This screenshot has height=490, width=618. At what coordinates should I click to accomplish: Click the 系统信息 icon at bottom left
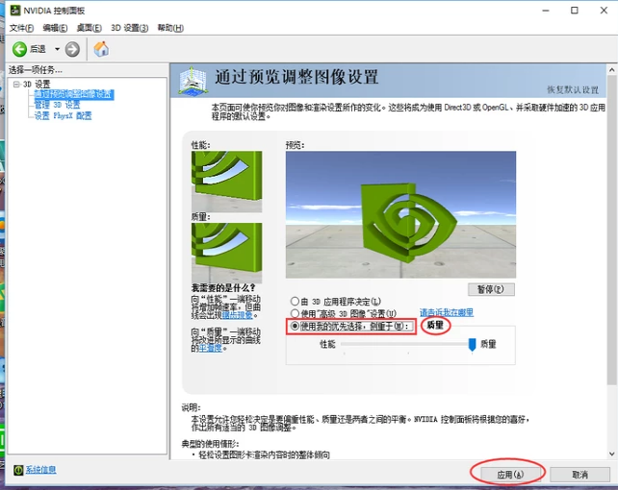point(17,470)
